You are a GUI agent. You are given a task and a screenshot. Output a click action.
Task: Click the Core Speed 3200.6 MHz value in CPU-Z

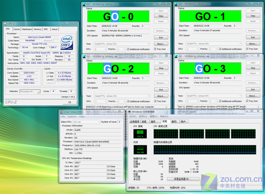(x=29, y=73)
